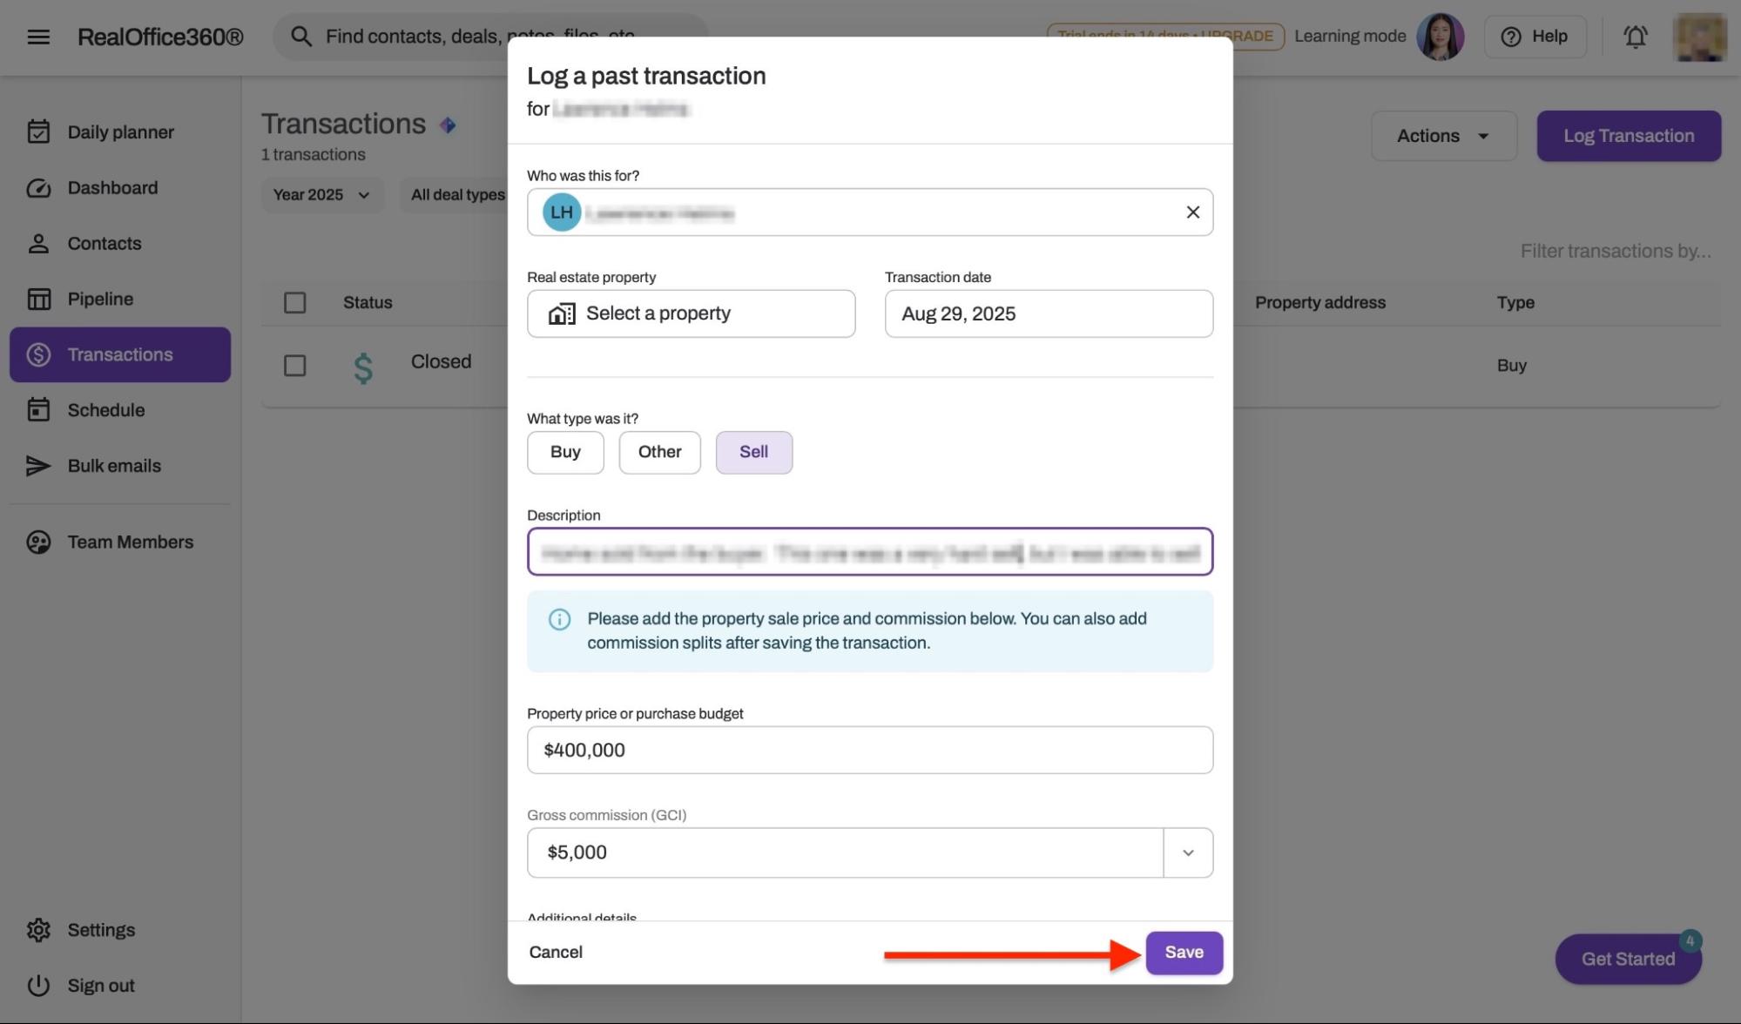The image size is (1741, 1024).
Task: Click the green dollar status icon
Action: tap(363, 367)
